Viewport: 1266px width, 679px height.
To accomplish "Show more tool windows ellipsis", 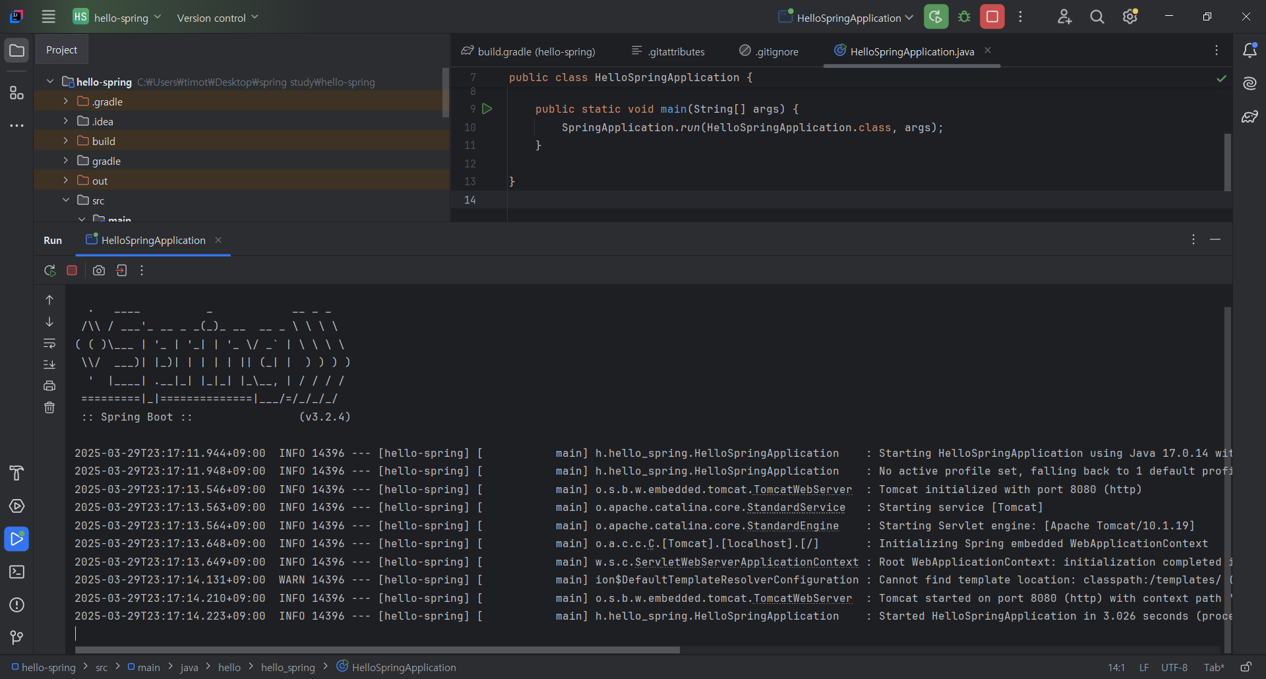I will [x=17, y=125].
